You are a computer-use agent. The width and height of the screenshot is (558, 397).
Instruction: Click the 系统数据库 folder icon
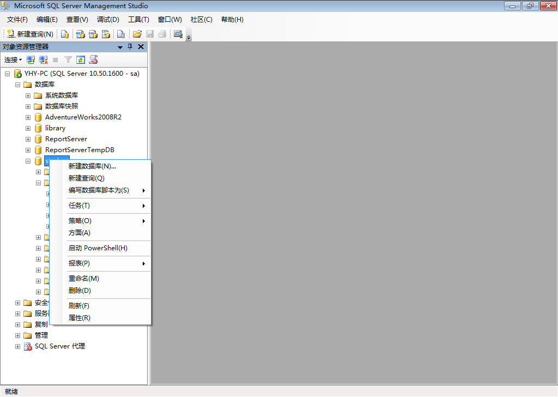point(38,95)
